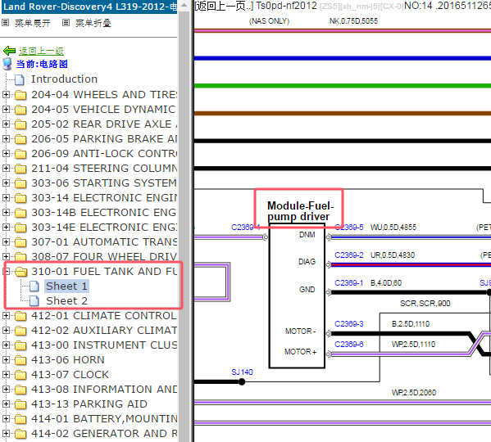
Task: Click the Sheet 2 document icon
Action: point(34,301)
